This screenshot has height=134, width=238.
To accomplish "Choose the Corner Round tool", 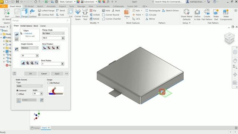I will point(110,15).
